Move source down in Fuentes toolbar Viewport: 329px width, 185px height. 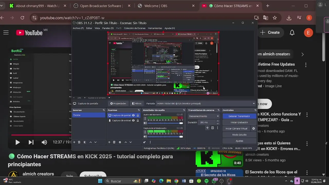131,142
